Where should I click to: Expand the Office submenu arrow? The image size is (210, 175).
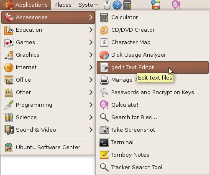click(91, 80)
